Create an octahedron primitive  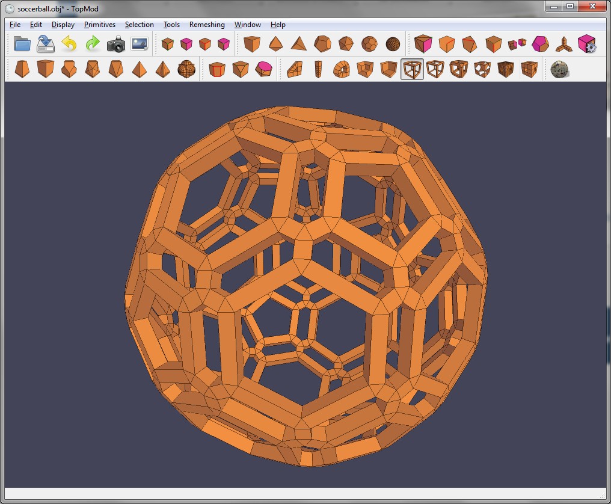pyautogui.click(x=275, y=44)
